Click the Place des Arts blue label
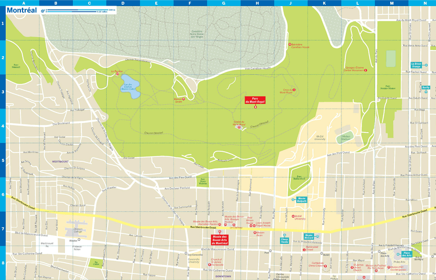436x280 pixels. (x=406, y=254)
